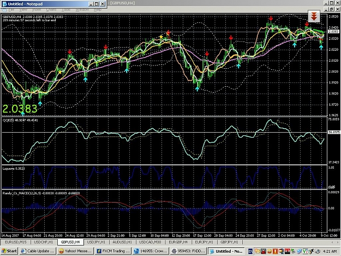Click the red triple down-arrow icon on chart
Screen dimensions: 341x256
point(314,16)
